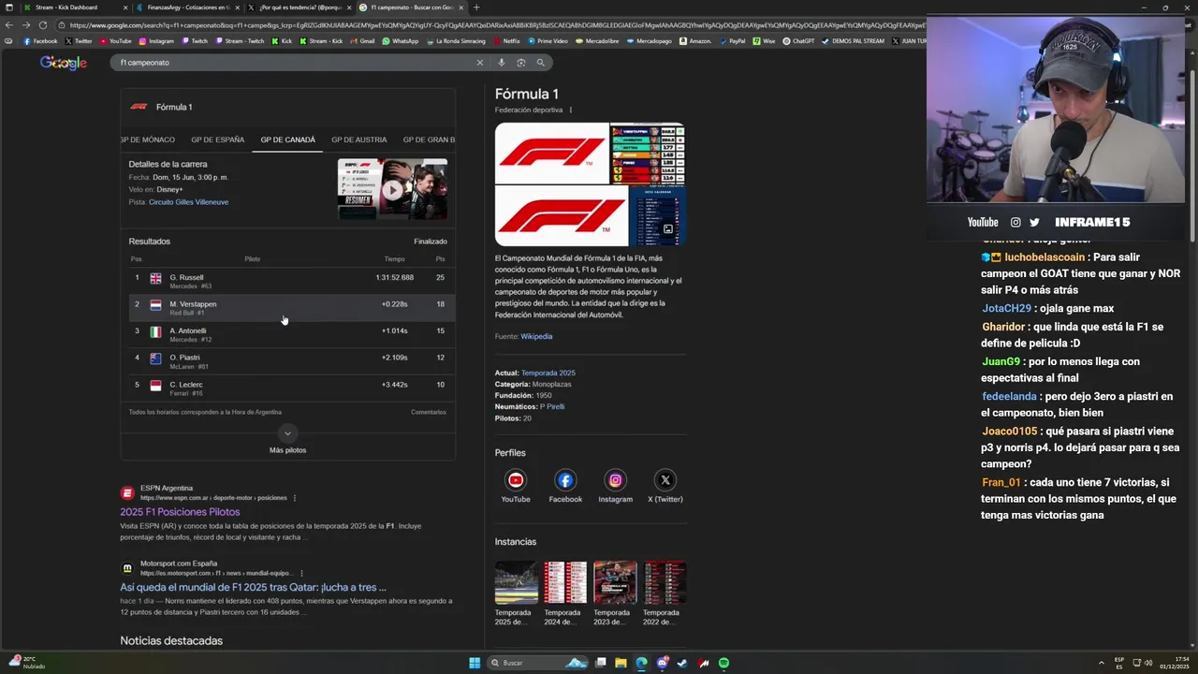Viewport: 1198px width, 674px height.
Task: Open the YouTube bookmark
Action: tap(116, 41)
